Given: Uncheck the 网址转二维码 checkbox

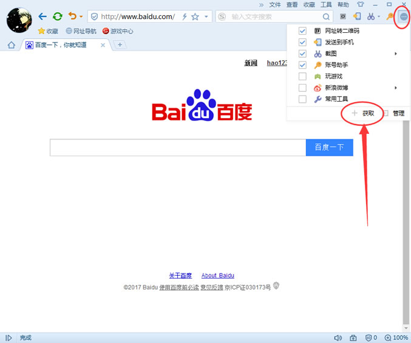Looking at the screenshot, I should tap(302, 31).
